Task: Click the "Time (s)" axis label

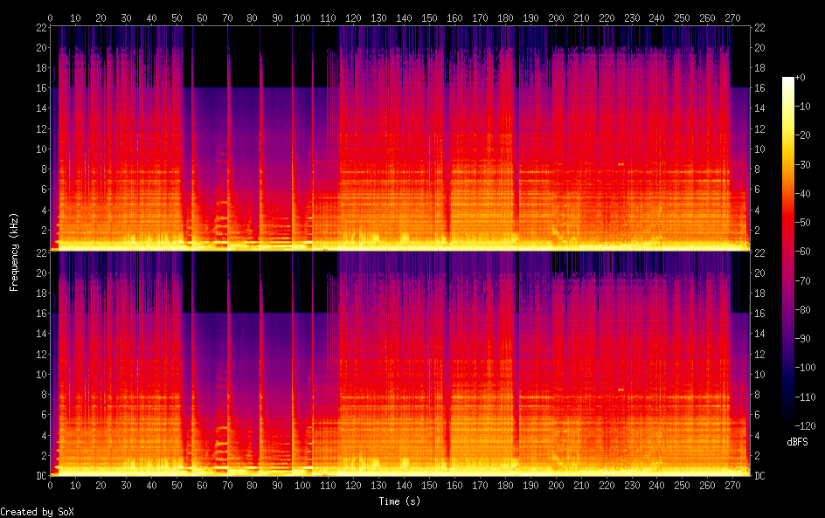Action: click(401, 501)
